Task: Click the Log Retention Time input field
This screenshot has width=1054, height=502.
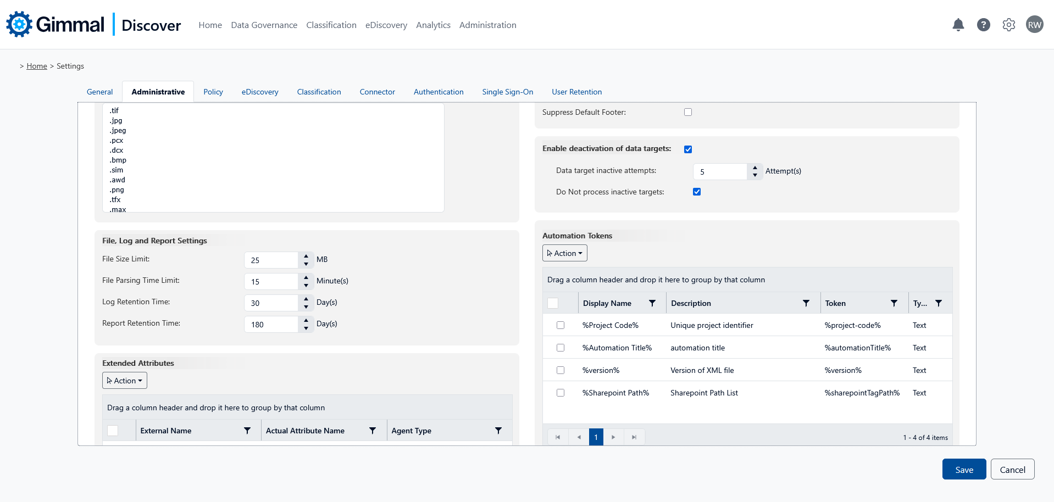Action: point(271,303)
